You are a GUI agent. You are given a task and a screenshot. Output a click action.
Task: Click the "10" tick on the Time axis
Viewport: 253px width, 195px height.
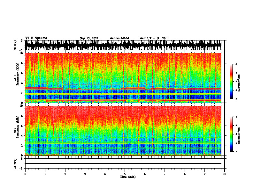coord(225,174)
